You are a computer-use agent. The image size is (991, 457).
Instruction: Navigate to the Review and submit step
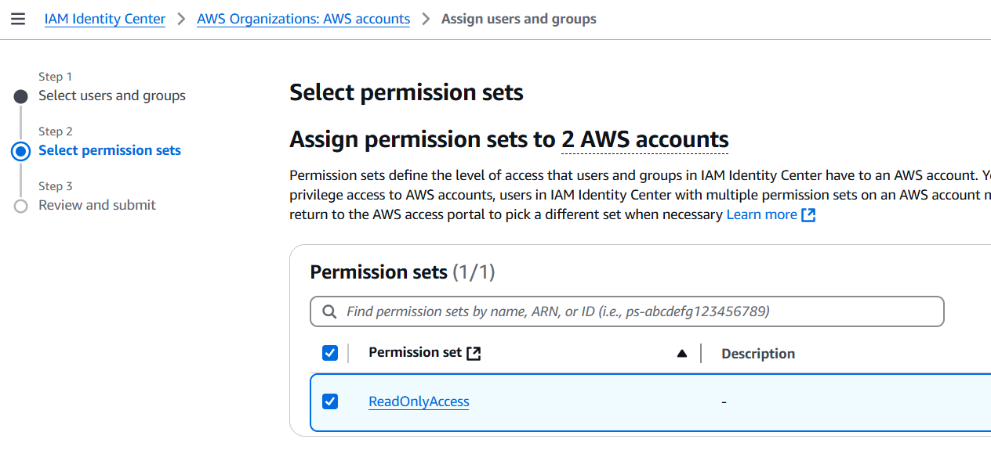[96, 204]
